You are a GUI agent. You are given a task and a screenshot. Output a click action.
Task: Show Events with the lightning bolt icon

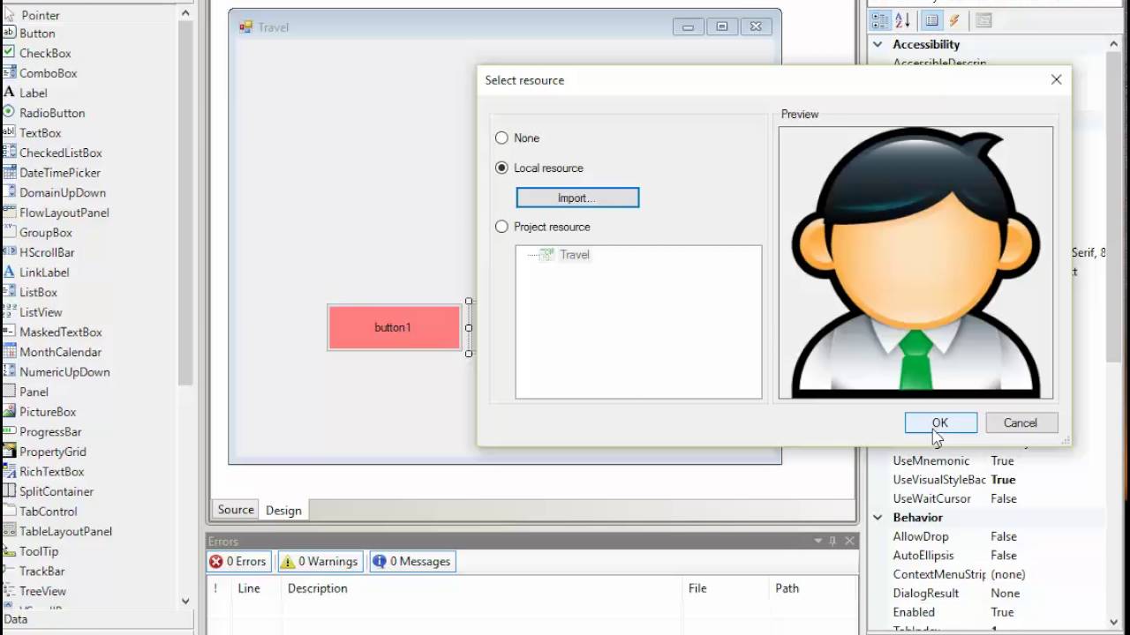[x=954, y=20]
